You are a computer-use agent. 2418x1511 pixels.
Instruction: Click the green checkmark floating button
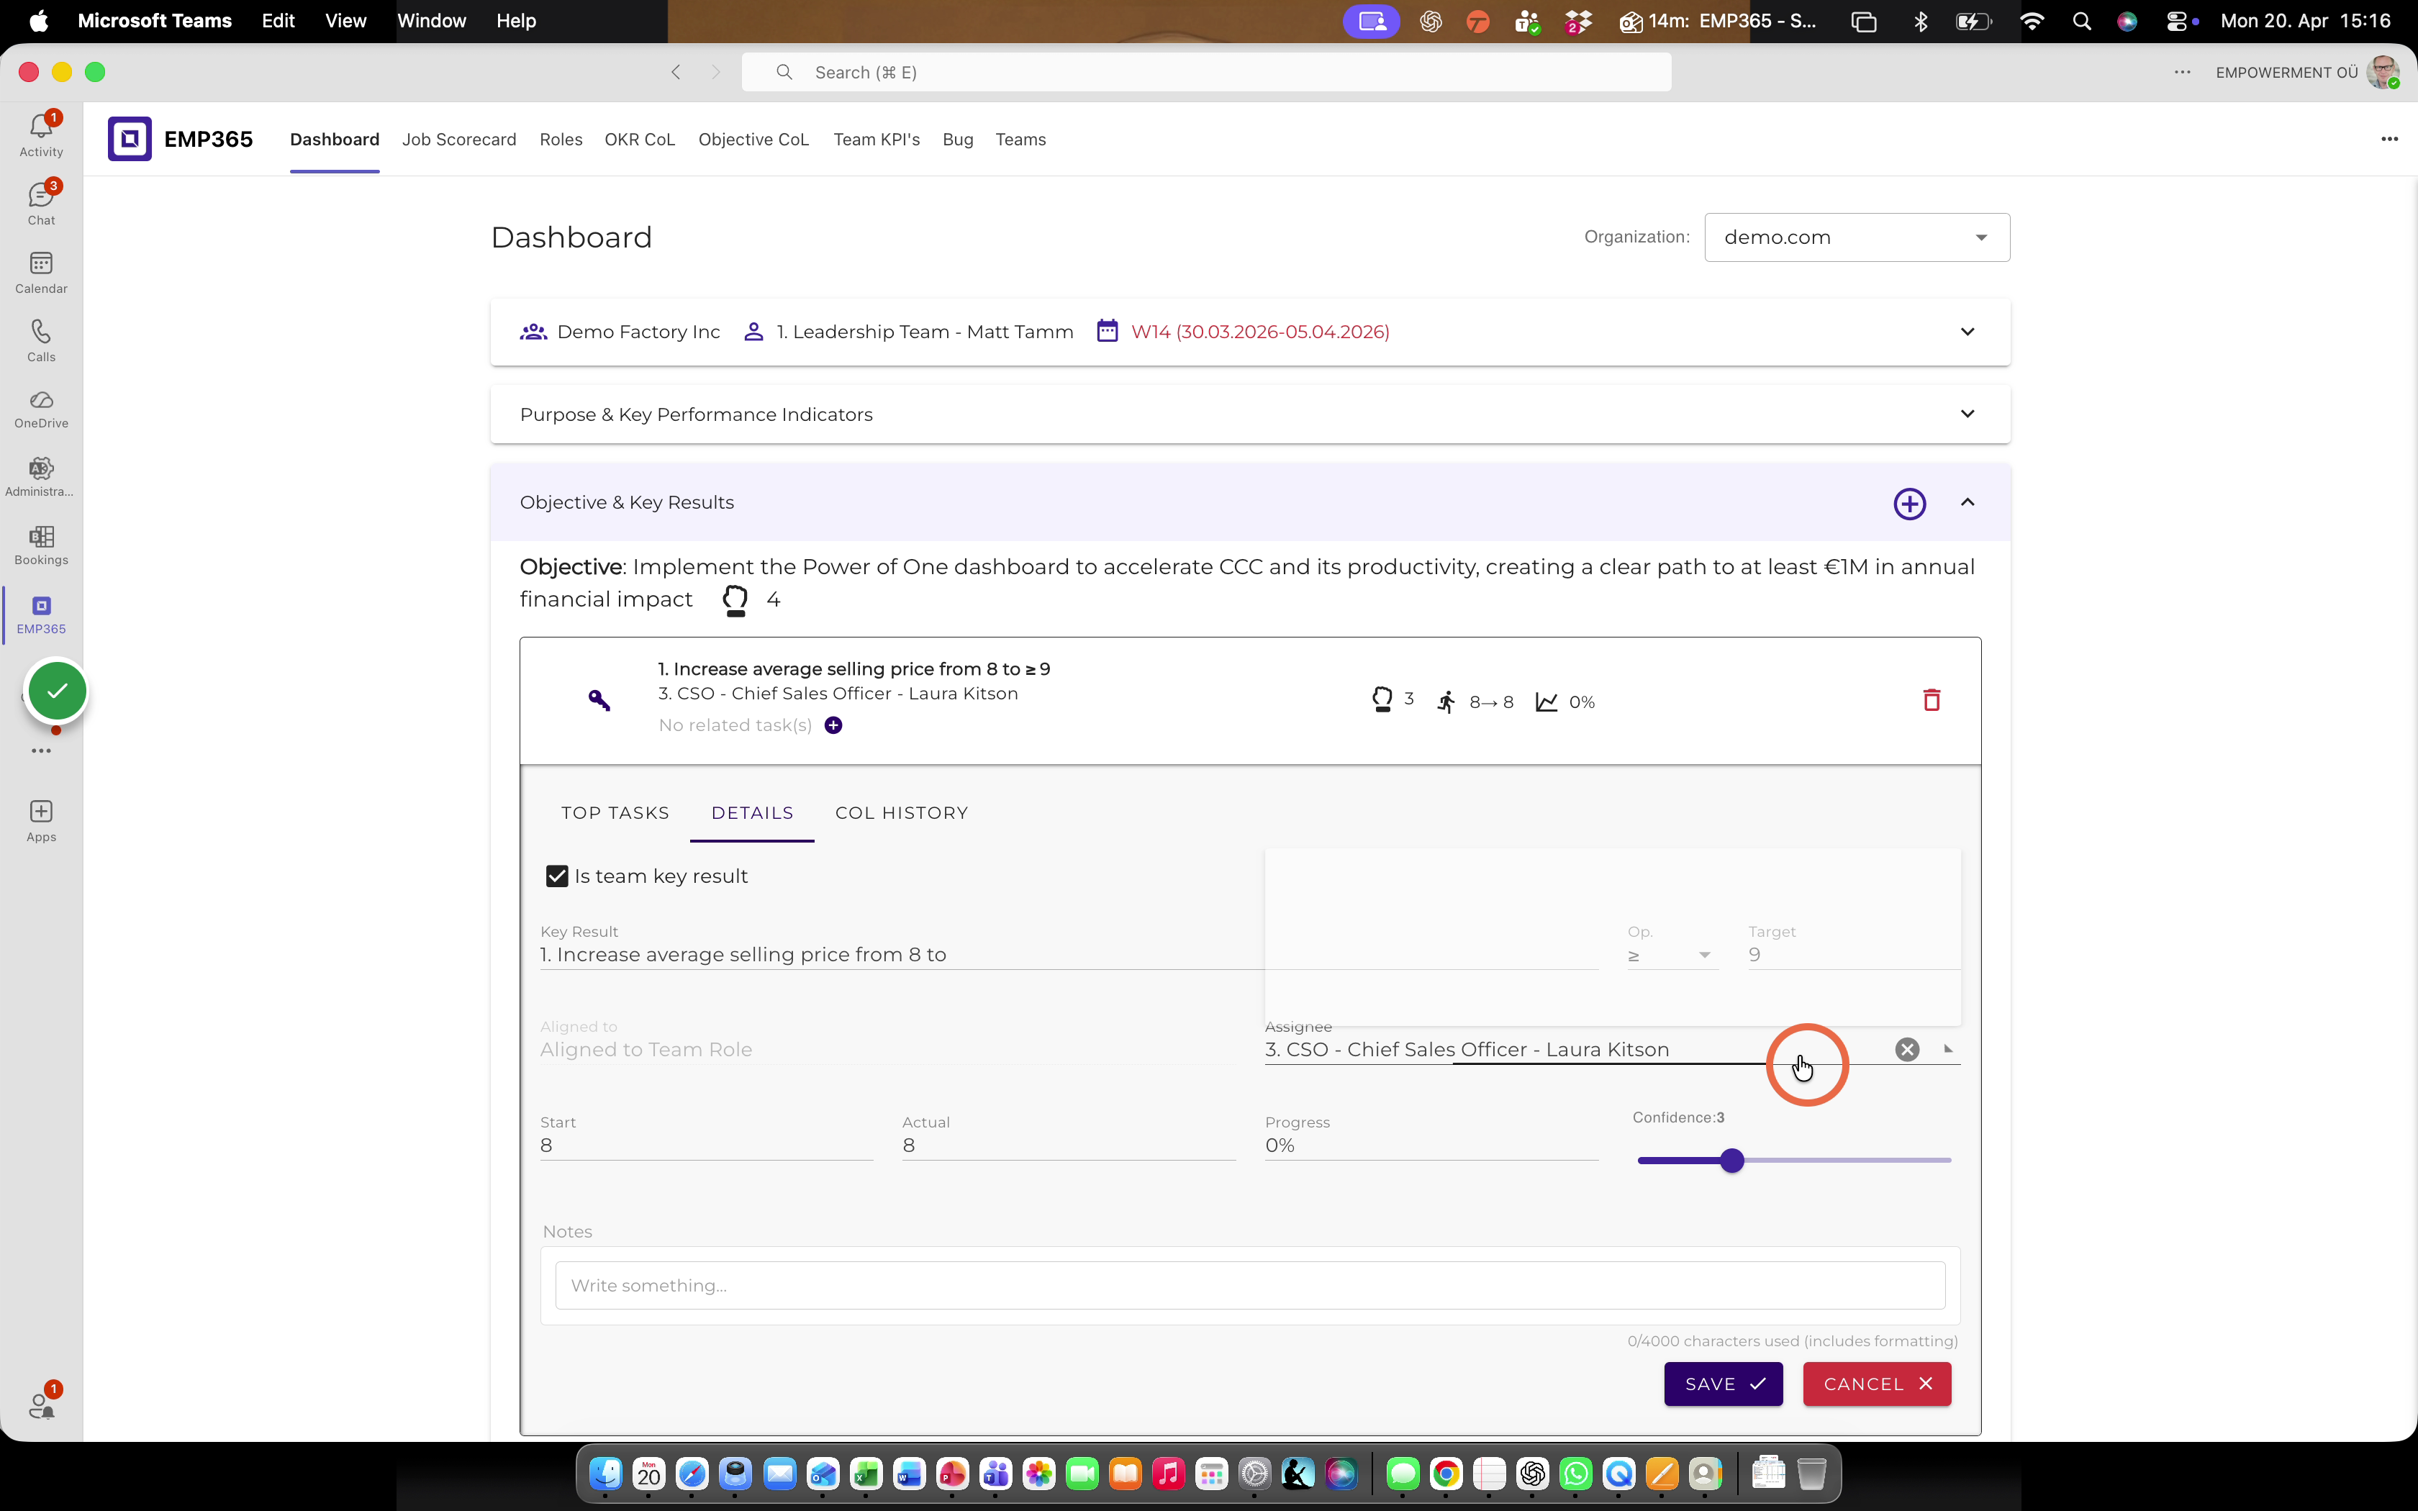[57, 691]
